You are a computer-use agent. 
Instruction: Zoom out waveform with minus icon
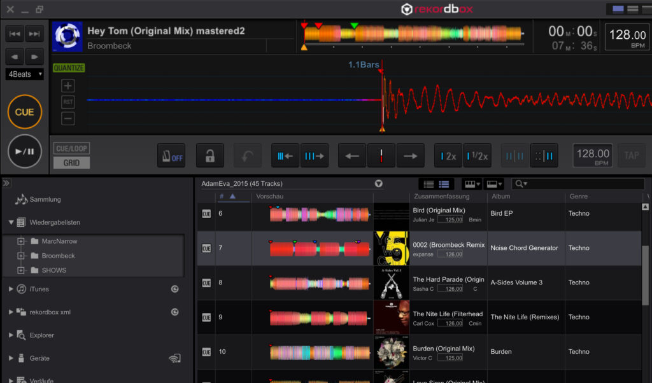pyautogui.click(x=67, y=118)
